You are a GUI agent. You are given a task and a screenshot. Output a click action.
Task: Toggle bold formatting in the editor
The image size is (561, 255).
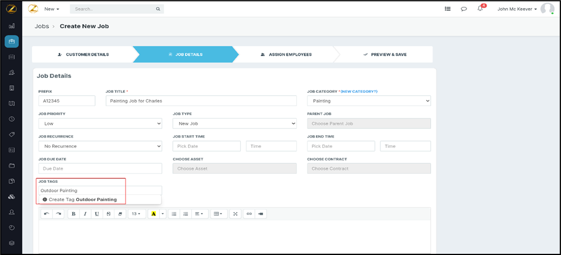(74, 214)
